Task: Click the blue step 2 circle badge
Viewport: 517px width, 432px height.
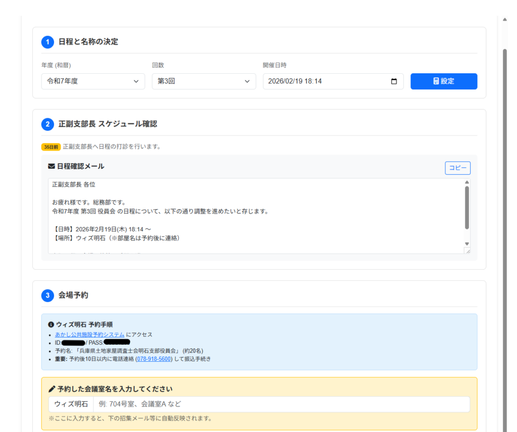Action: tap(47, 124)
